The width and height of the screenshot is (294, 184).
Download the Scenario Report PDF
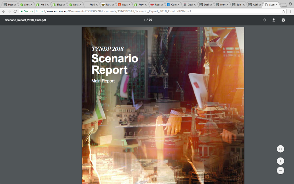pos(274,20)
